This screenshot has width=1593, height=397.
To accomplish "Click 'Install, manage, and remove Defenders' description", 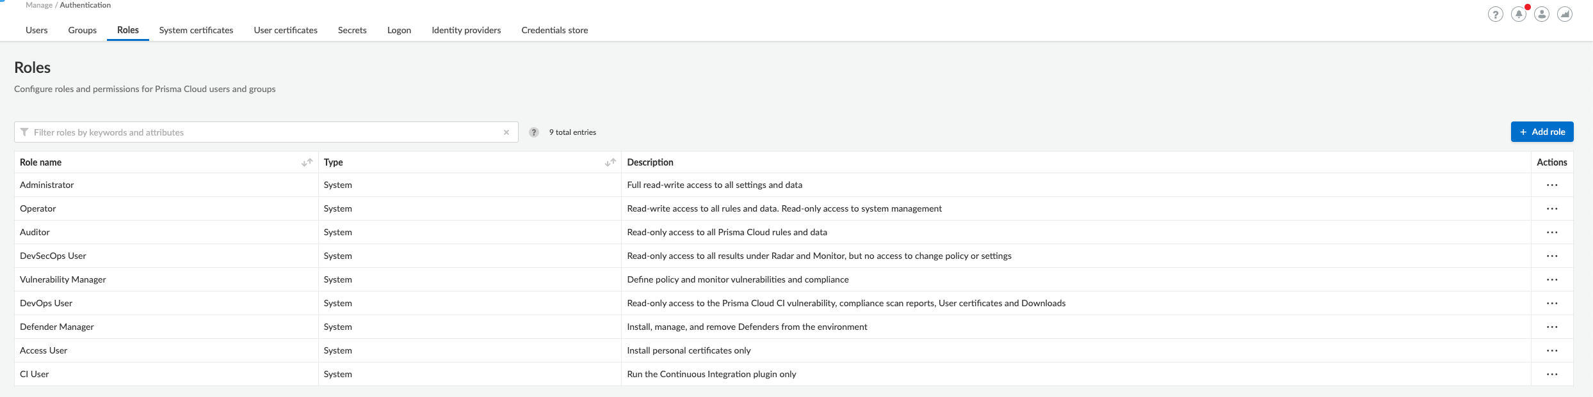I will tap(747, 327).
